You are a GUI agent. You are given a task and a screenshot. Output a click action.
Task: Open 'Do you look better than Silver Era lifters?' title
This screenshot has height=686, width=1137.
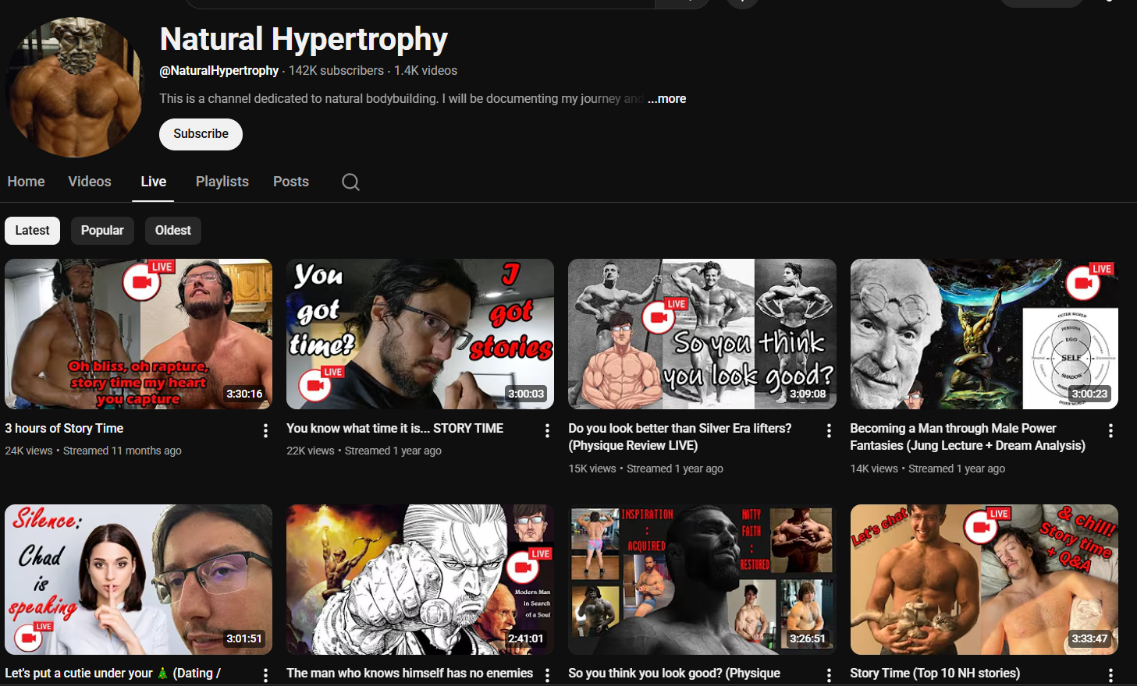tap(680, 437)
